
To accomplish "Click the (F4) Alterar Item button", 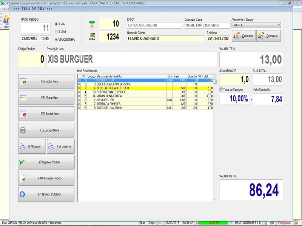I will (46, 98).
